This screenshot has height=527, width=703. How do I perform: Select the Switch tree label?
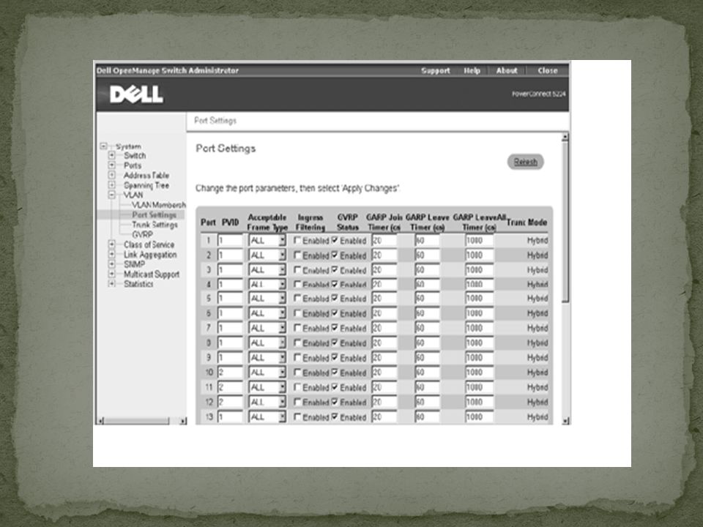(x=135, y=155)
